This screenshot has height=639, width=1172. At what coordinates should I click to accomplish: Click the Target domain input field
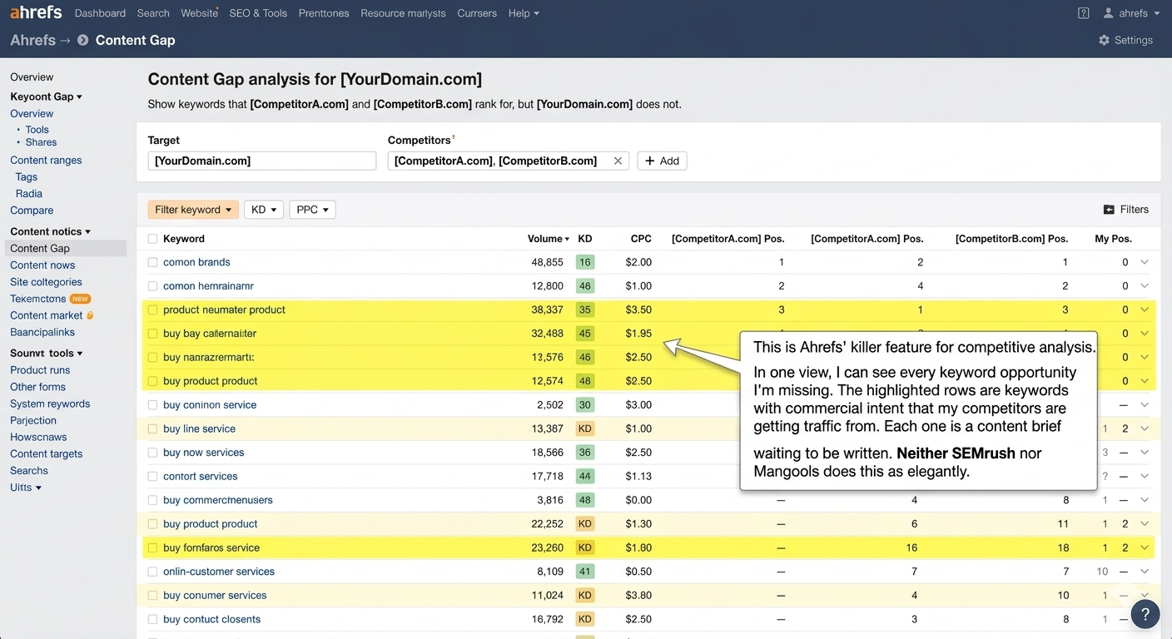coord(262,161)
